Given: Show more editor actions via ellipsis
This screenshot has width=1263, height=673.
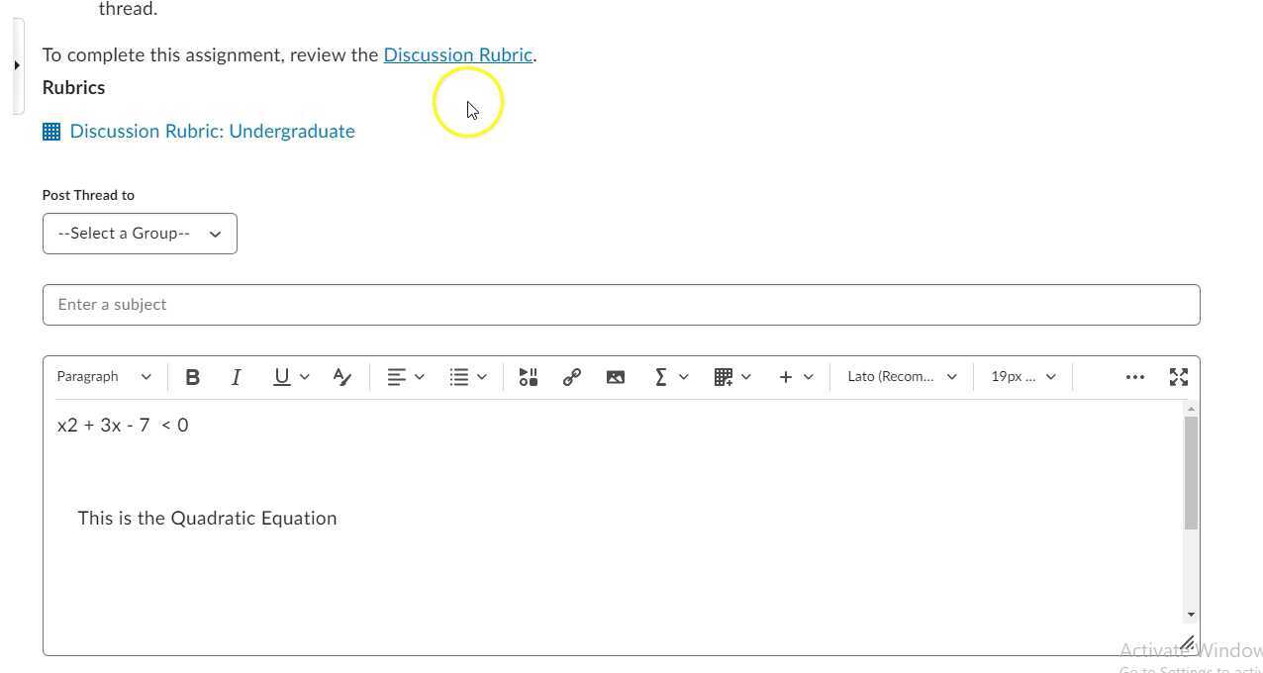Looking at the screenshot, I should pos(1134,376).
